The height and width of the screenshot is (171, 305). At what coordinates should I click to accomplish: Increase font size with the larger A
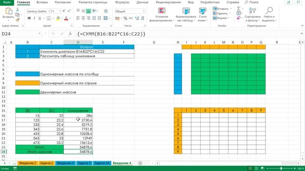[x=64, y=11]
